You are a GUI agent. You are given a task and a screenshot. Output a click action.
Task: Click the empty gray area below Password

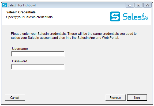[x=76, y=80]
